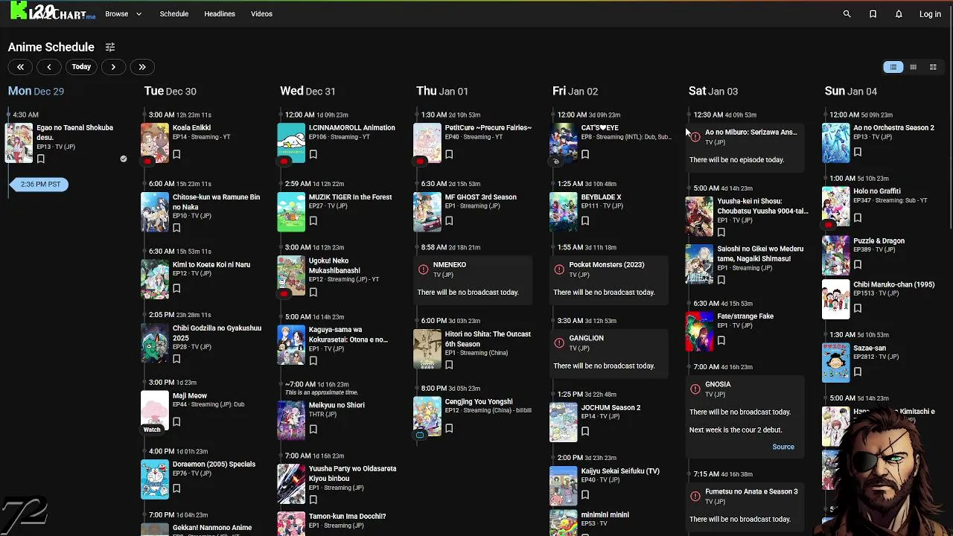Click Watch button on Maji Meow

point(152,429)
